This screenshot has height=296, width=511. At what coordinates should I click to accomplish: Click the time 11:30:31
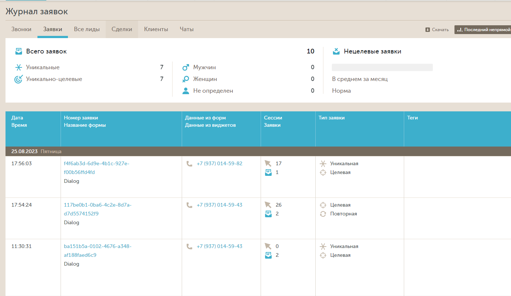coord(22,247)
